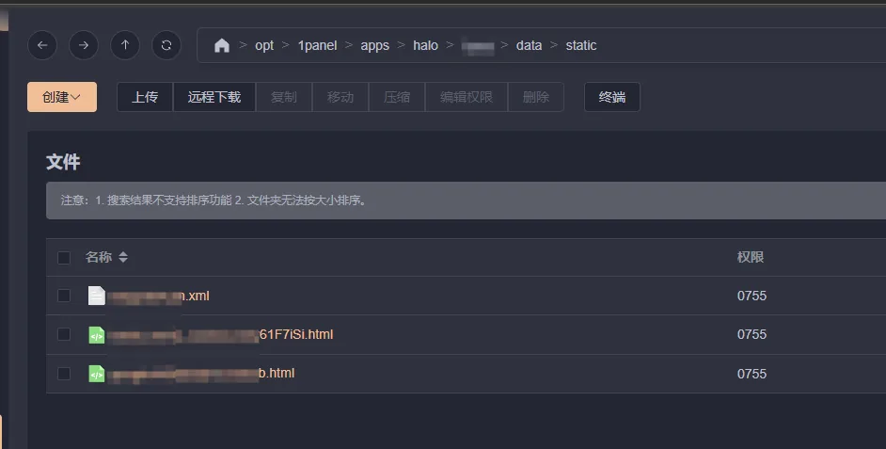Image resolution: width=886 pixels, height=449 pixels.
Task: Navigate to opt in breadcrumb
Action: click(264, 45)
